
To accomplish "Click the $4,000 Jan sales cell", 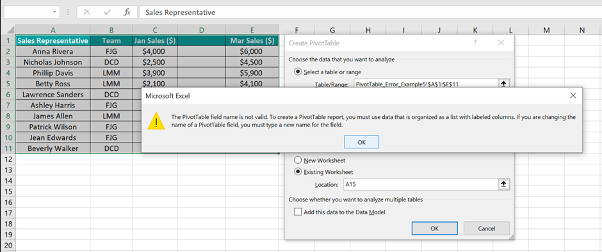I will pyautogui.click(x=155, y=51).
